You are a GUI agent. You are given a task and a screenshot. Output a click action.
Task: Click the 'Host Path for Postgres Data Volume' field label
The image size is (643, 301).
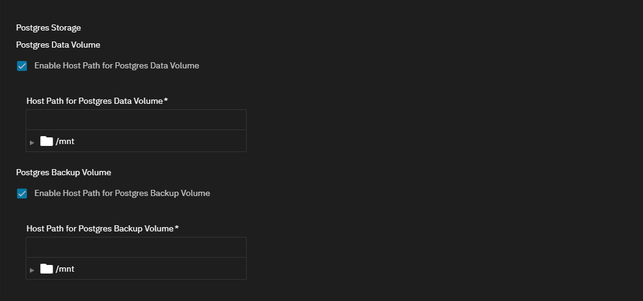point(95,101)
